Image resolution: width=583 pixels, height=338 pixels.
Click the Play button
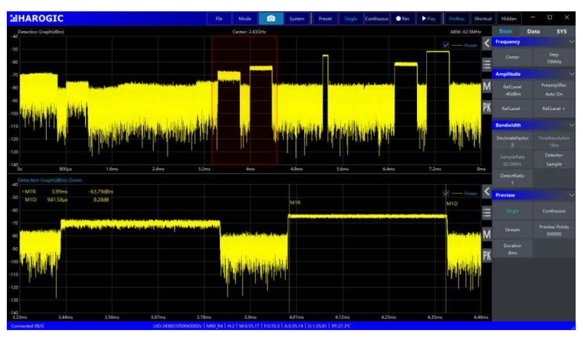coord(428,19)
